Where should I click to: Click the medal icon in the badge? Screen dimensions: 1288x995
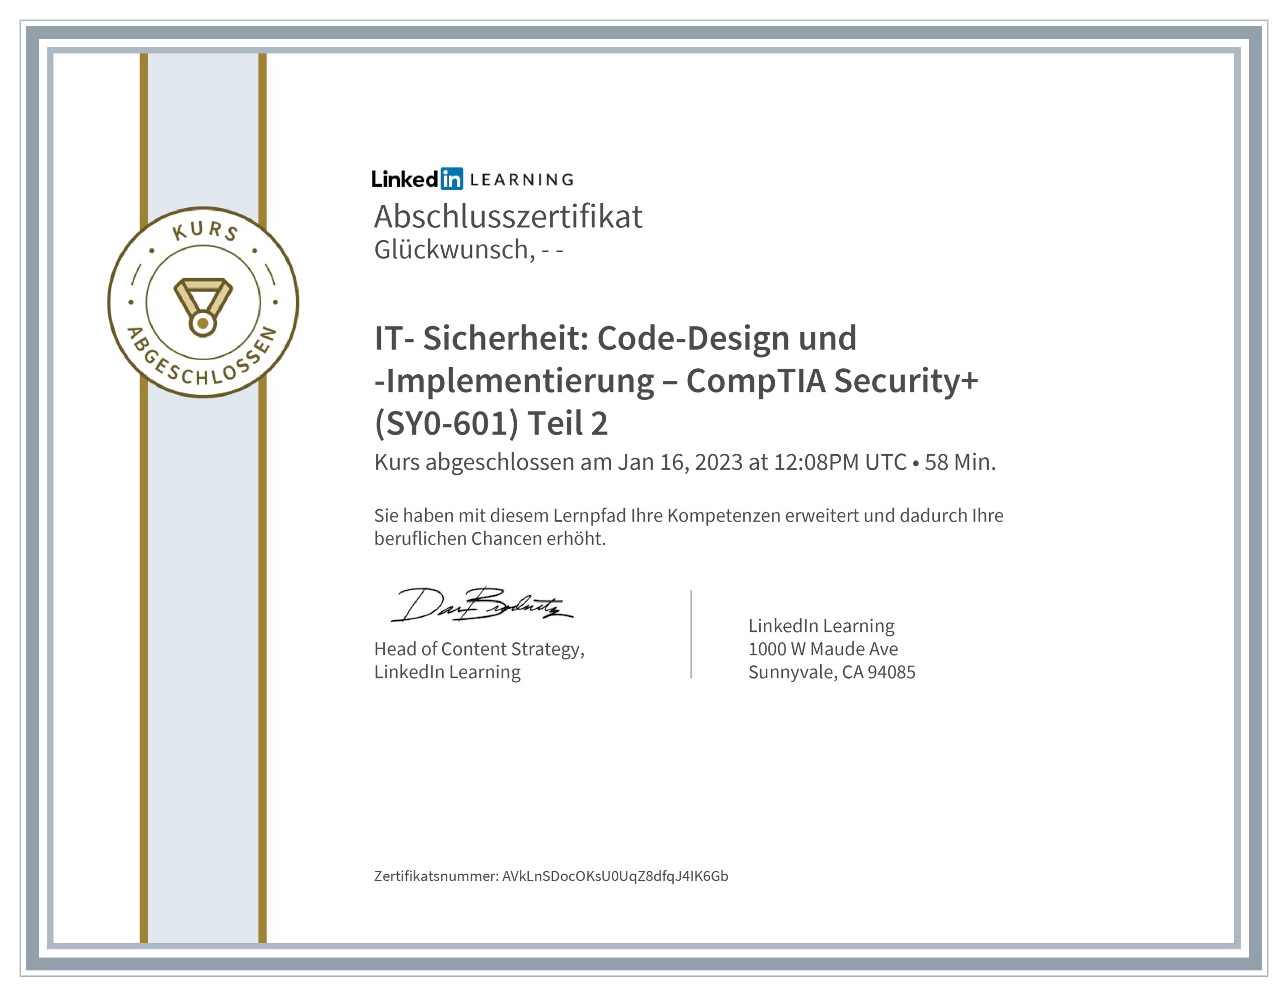click(203, 307)
